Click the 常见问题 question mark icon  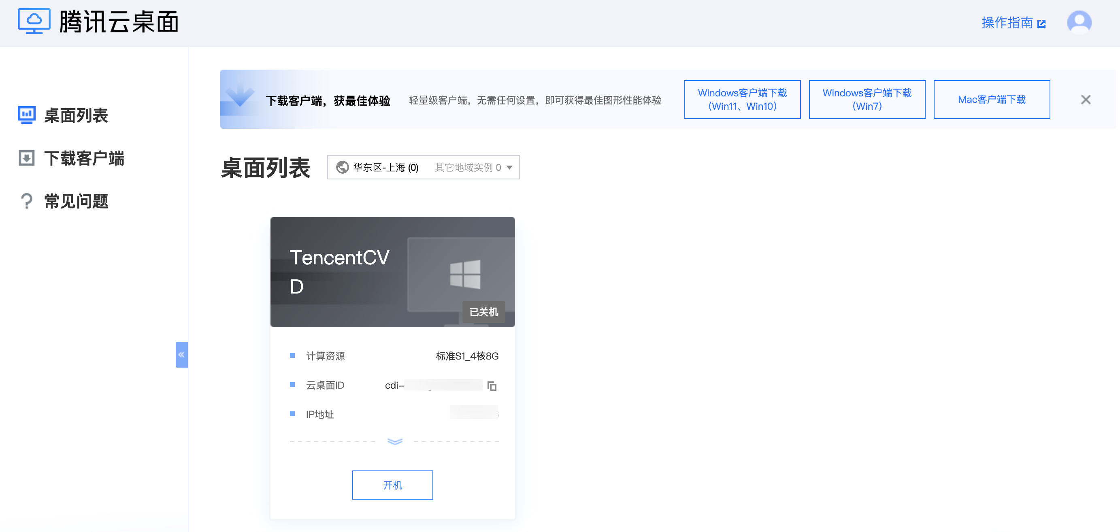tap(26, 201)
